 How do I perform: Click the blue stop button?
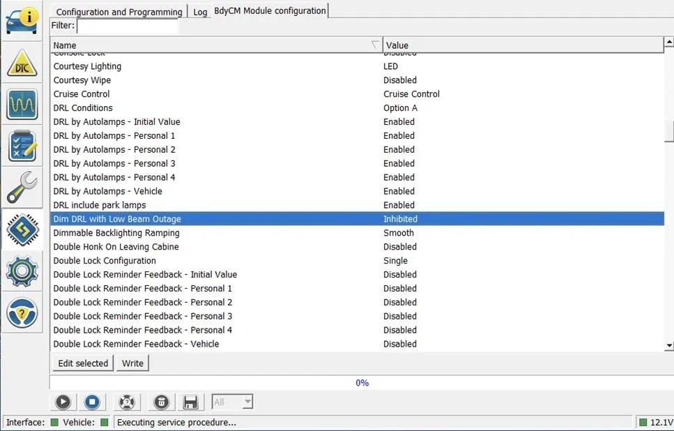(x=92, y=402)
